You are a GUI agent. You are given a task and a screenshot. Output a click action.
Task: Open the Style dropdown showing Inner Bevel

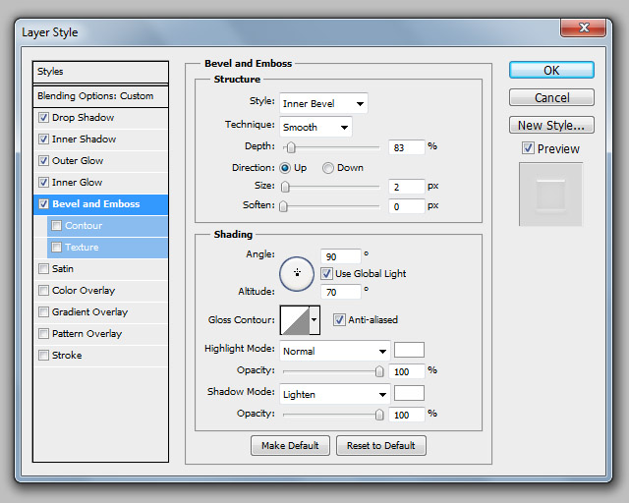click(323, 103)
